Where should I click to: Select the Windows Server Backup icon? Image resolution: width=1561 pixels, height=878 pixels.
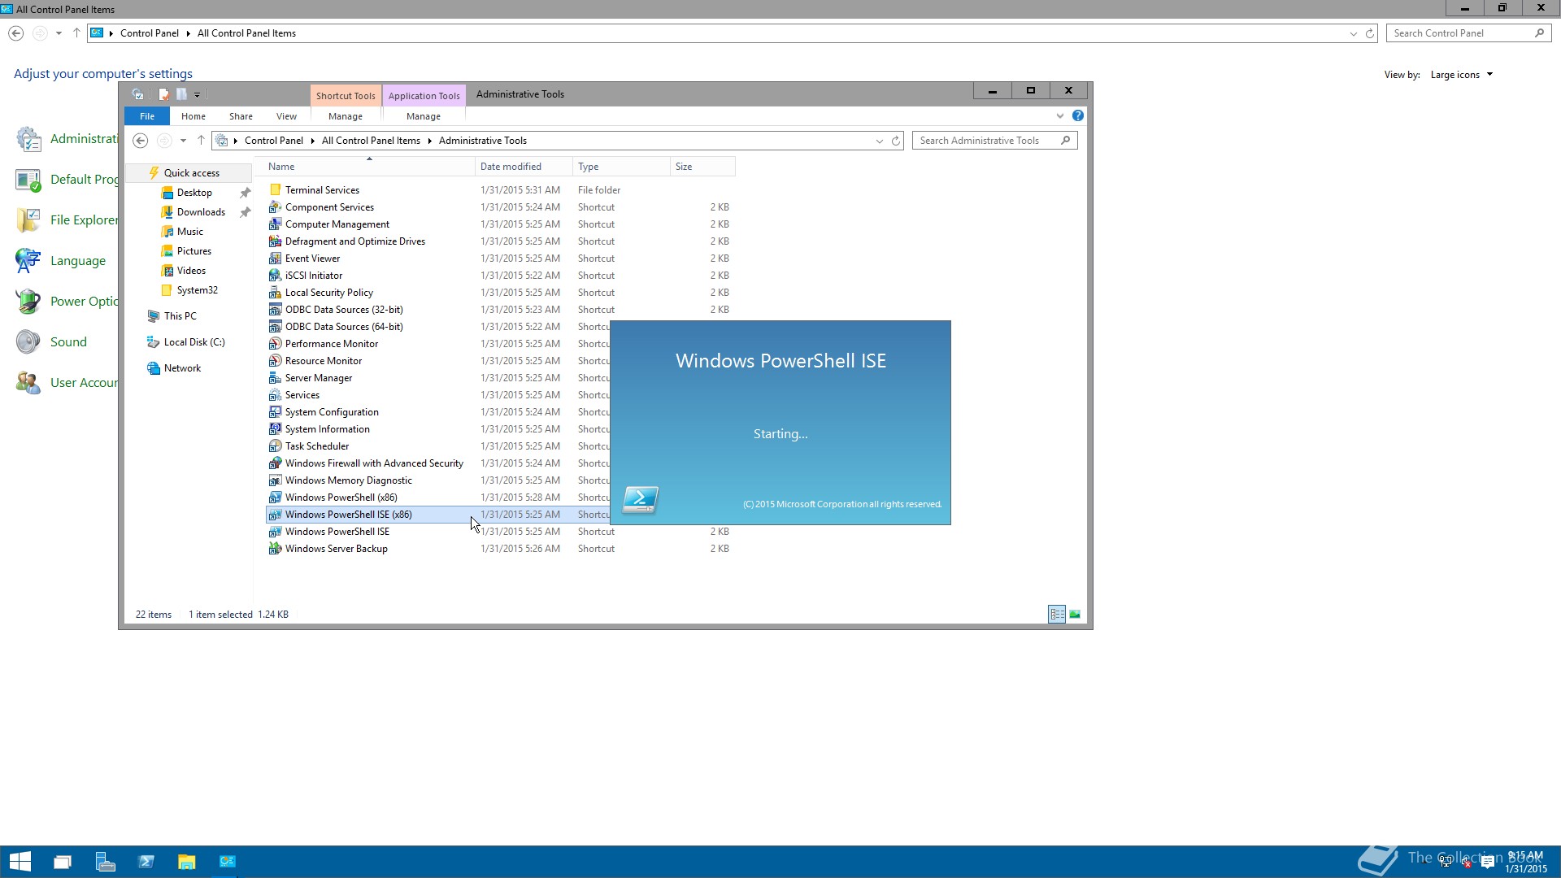[x=275, y=549]
